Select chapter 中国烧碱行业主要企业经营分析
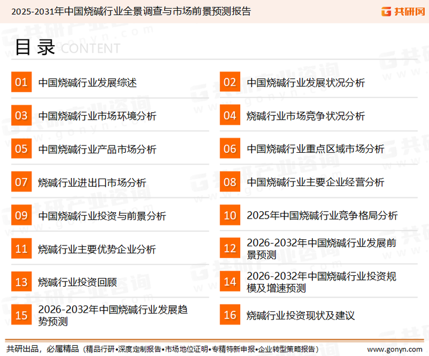The height and width of the screenshot is (356, 429). pos(315,182)
